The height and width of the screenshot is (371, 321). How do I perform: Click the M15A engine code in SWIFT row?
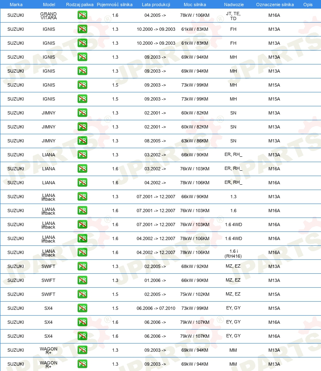pyautogui.click(x=274, y=295)
